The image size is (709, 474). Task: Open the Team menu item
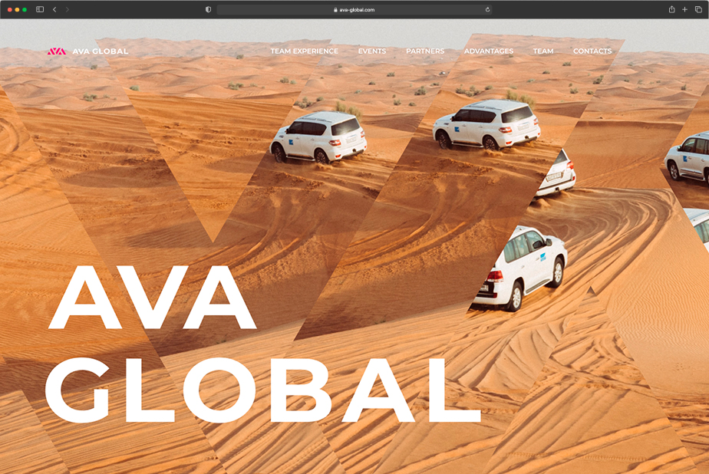[543, 51]
